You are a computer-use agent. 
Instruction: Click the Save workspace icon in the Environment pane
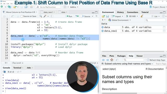click(x=108, y=16)
